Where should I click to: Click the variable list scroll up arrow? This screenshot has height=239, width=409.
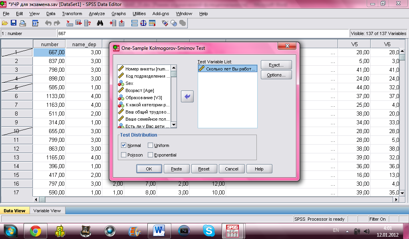174,68
